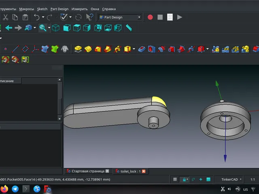Select the Additive Loft icon
Screen dimensions: 259x194
click(98, 49)
